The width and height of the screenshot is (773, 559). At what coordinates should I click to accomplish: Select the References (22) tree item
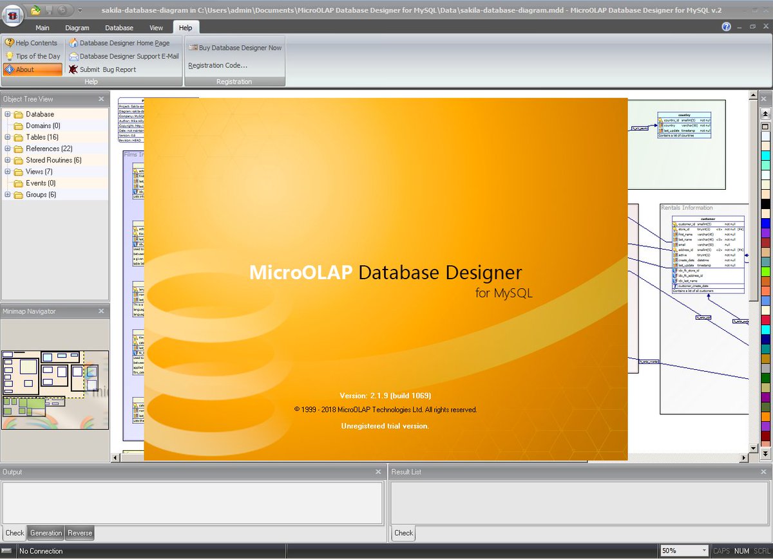(x=49, y=149)
